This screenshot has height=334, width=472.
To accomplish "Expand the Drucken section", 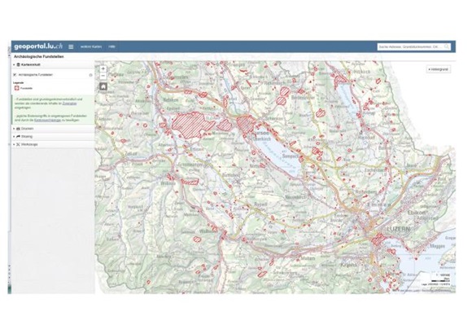I will [x=53, y=129].
